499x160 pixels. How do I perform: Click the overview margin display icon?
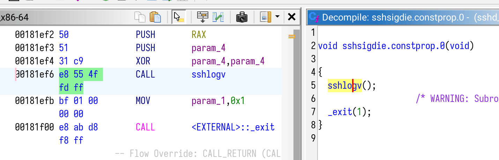click(x=266, y=17)
